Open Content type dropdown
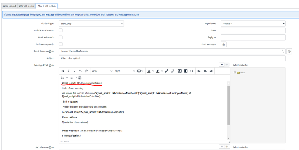This screenshot has height=150, width=299. [91, 23]
